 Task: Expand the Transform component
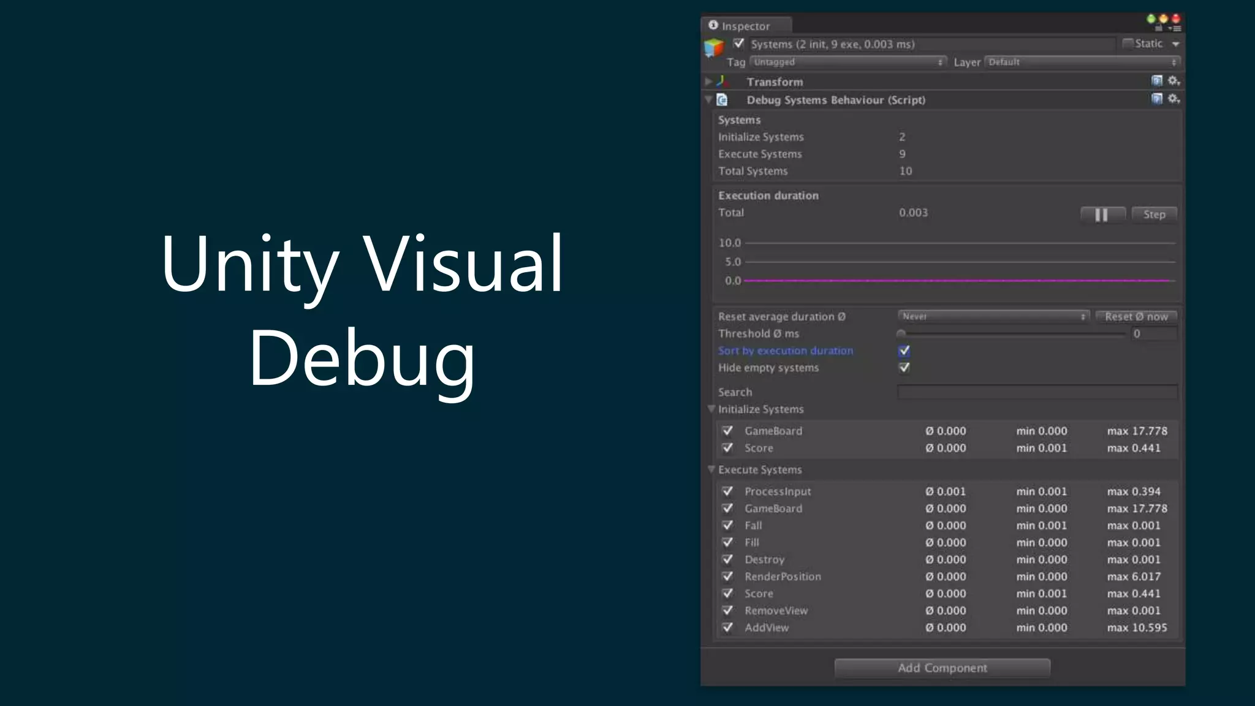pos(708,81)
